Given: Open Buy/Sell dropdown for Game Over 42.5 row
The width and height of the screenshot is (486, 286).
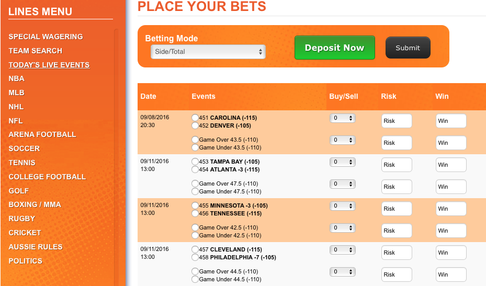Looking at the screenshot, I should click(x=343, y=228).
